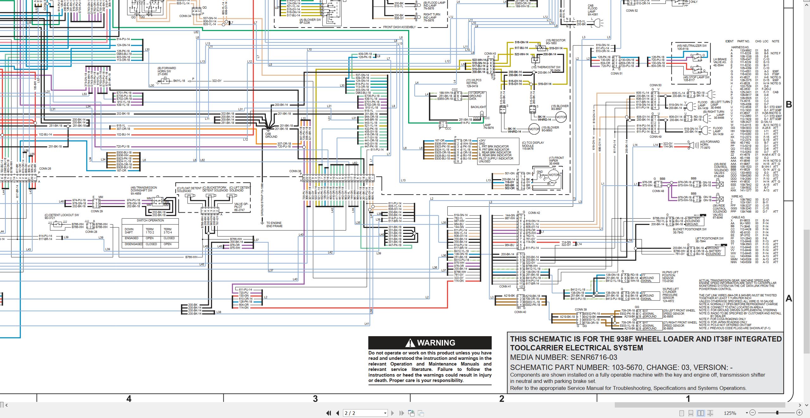
Task: Click the WARNING banner heading
Action: click(430, 343)
